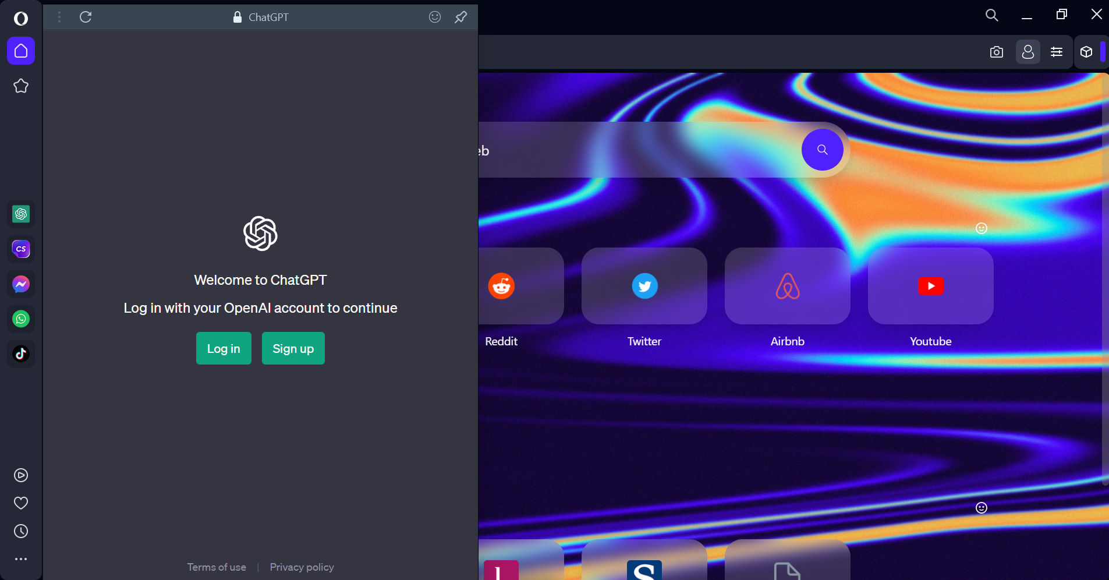Open the Opera main menu logo
The width and height of the screenshot is (1109, 580).
tap(21, 19)
